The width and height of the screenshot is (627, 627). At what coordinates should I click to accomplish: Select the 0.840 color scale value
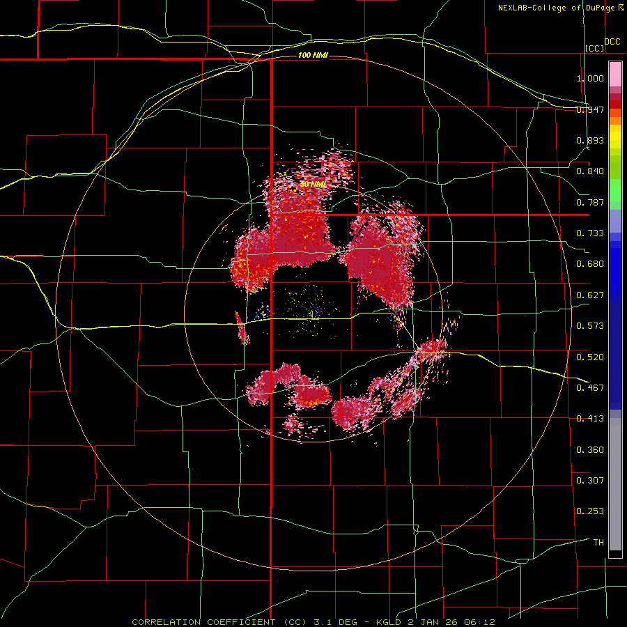(590, 171)
